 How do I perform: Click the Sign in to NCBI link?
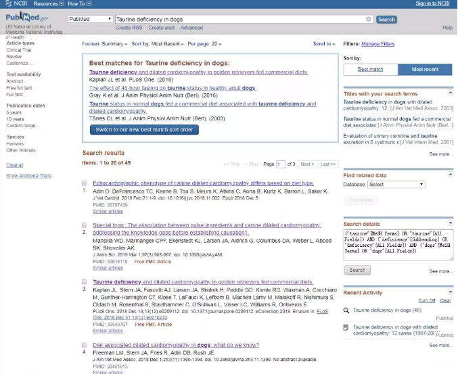(x=432, y=3)
